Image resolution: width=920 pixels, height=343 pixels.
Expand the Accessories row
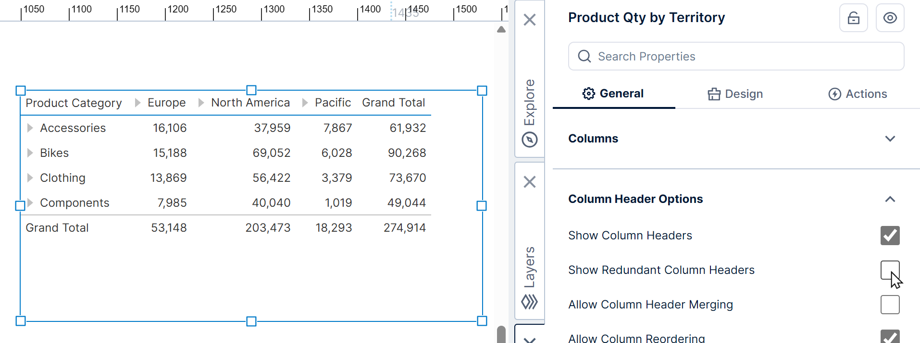30,128
